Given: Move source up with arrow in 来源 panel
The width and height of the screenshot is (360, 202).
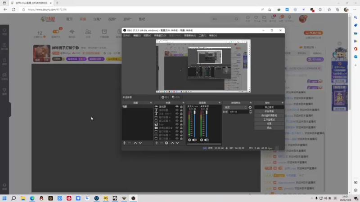Looking at the screenshot, I should 172,143.
